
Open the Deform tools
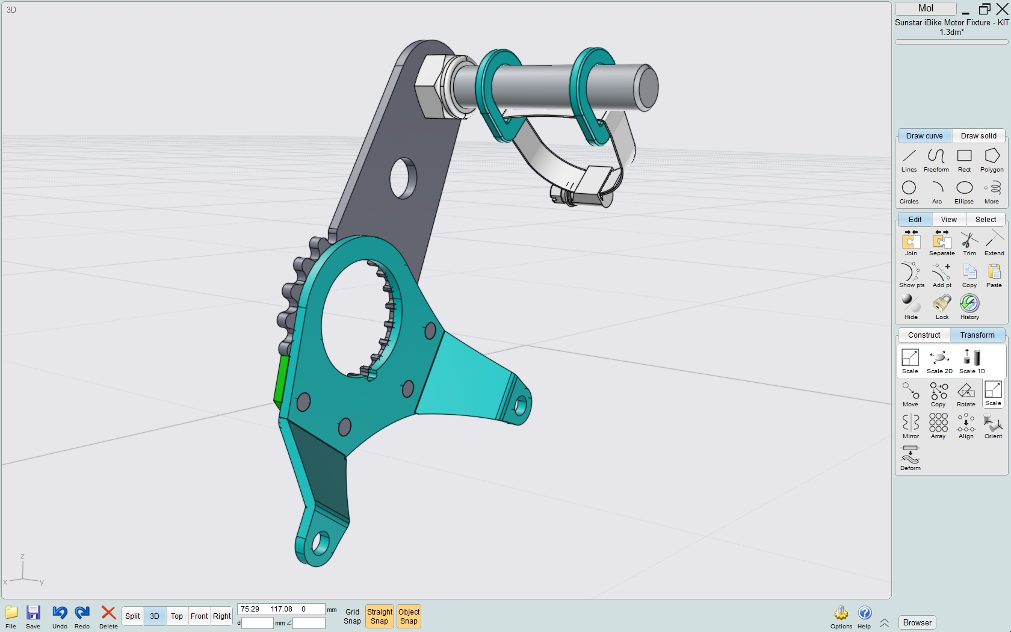point(911,459)
